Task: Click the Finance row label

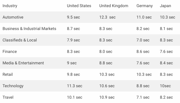Action: coord(10,51)
